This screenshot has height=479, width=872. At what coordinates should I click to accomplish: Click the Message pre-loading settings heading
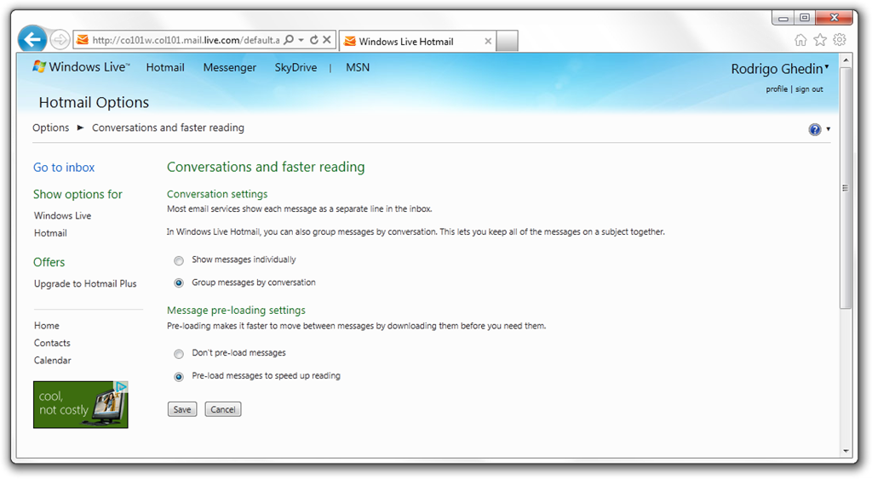tap(237, 310)
